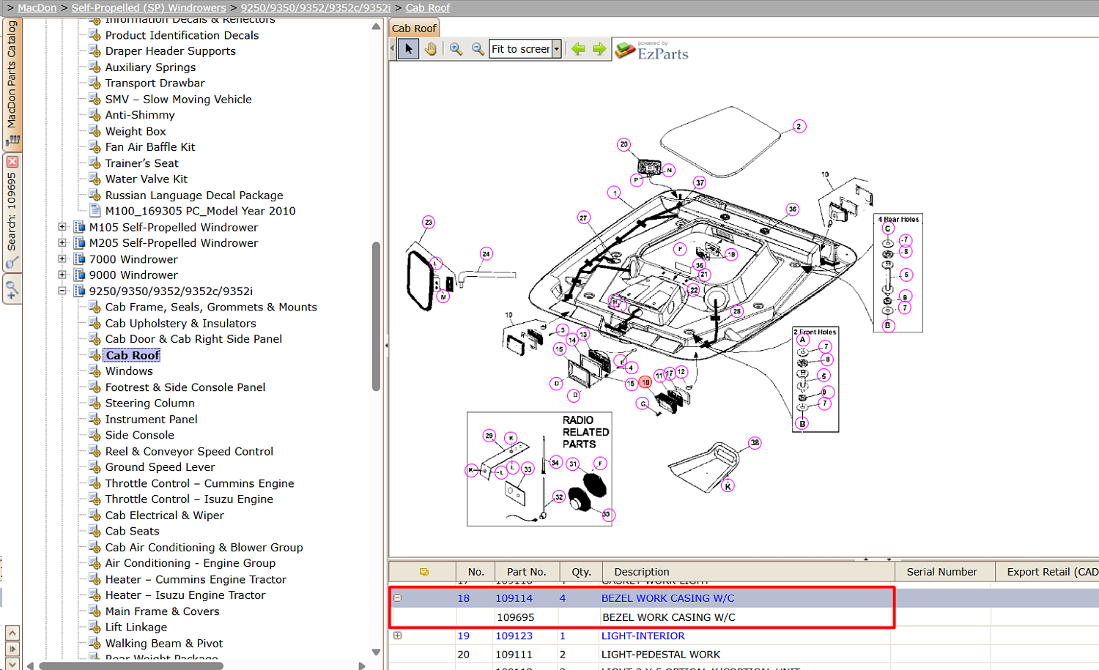This screenshot has height=670, width=1099.
Task: Click callout 20 on the diagram
Action: click(624, 144)
